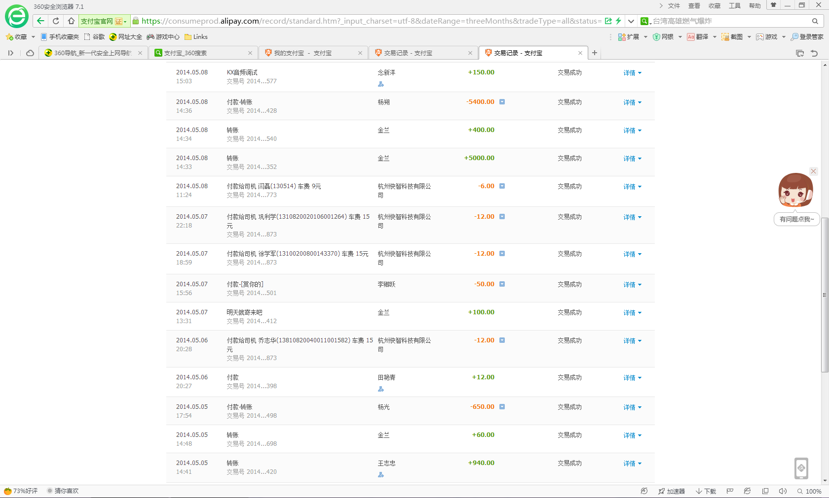829x498 pixels.
Task: Refresh the page with the reload icon
Action: coord(56,21)
